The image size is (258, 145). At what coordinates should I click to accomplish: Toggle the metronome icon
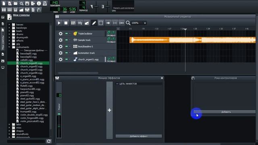click(45, 4)
